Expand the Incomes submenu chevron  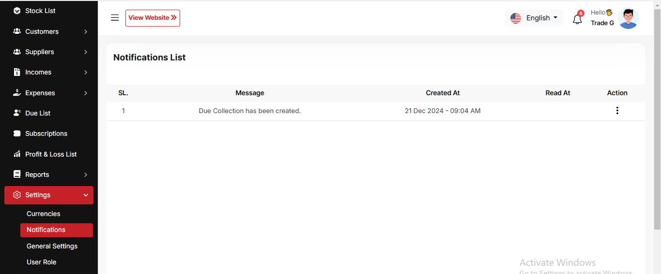pos(86,72)
